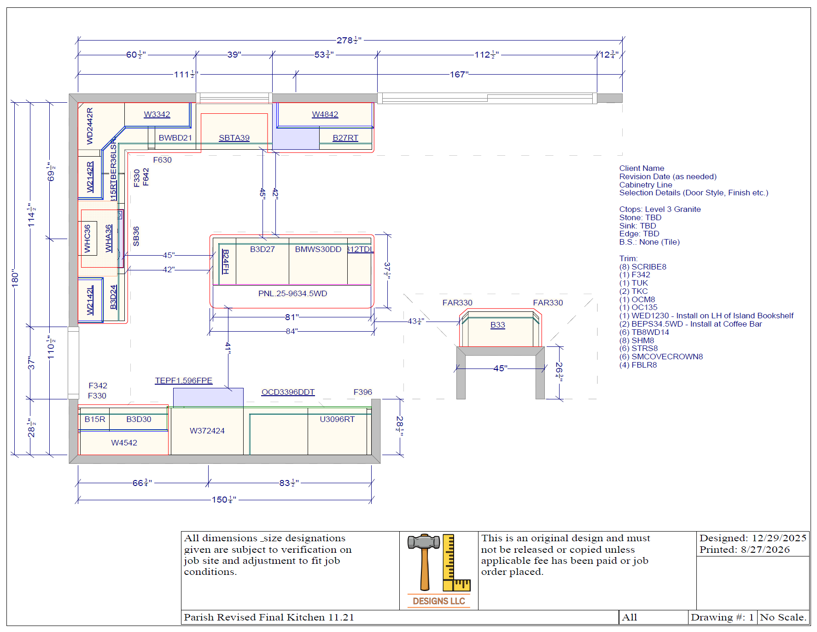Select the 150¼" bottom wall dimension
Image resolution: width=817 pixels, height=632 pixels.
224,500
